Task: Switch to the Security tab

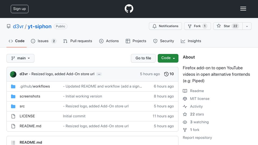Action: [164, 41]
